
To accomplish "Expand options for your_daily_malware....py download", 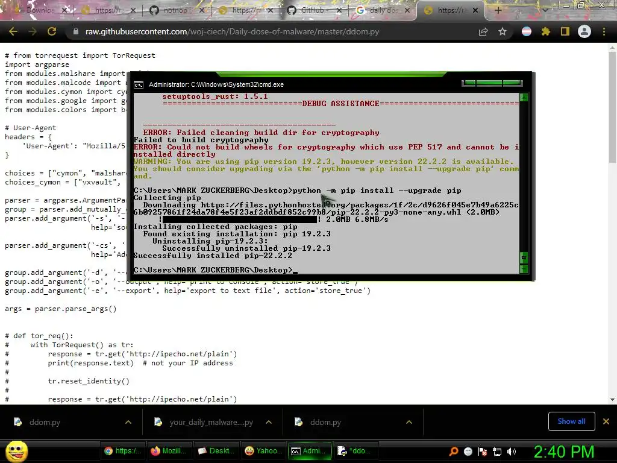I will pos(269,422).
